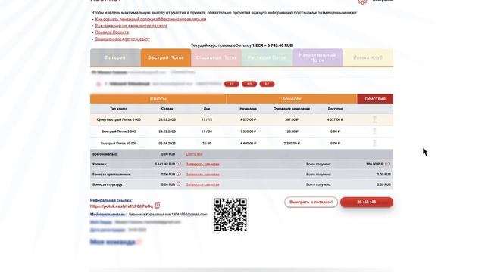Select the Быстрый Поток tab
The width and height of the screenshot is (485, 272).
click(166, 57)
